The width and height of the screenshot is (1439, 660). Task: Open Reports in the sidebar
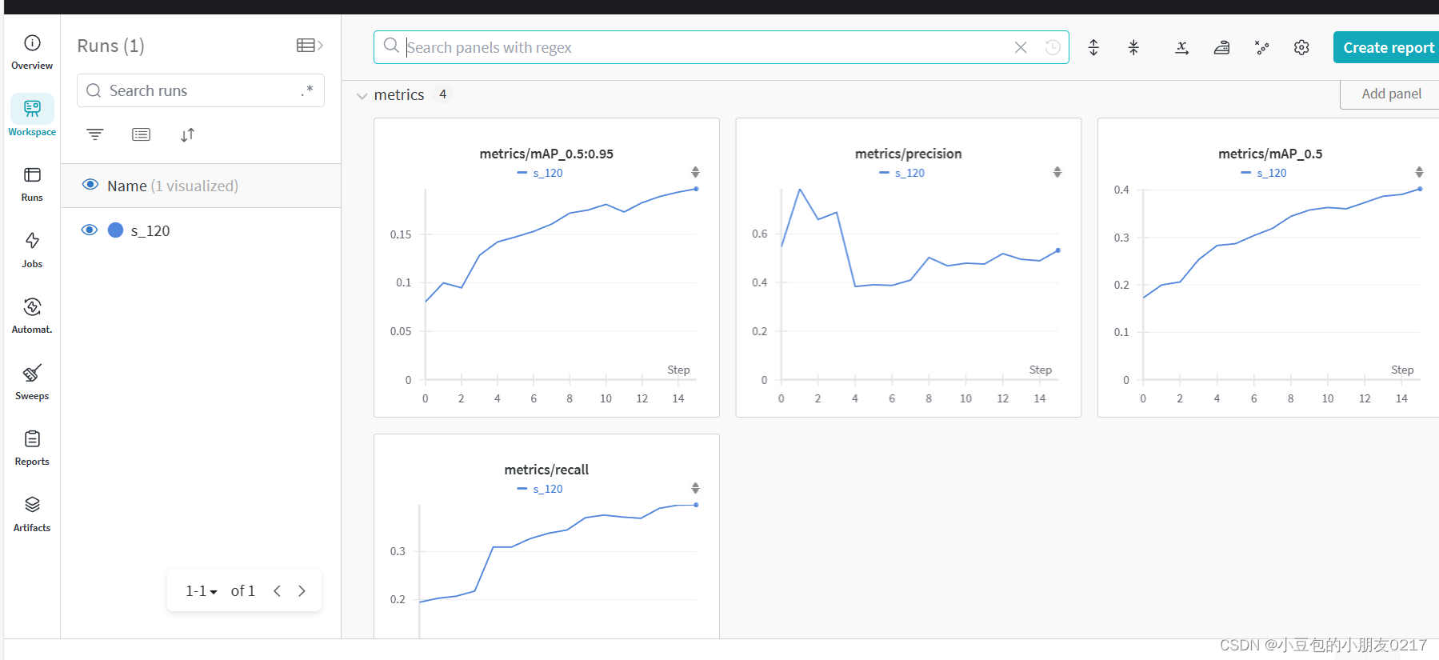point(32,448)
